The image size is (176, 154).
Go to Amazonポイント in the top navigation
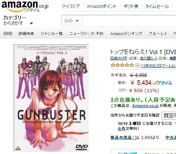click(x=102, y=6)
